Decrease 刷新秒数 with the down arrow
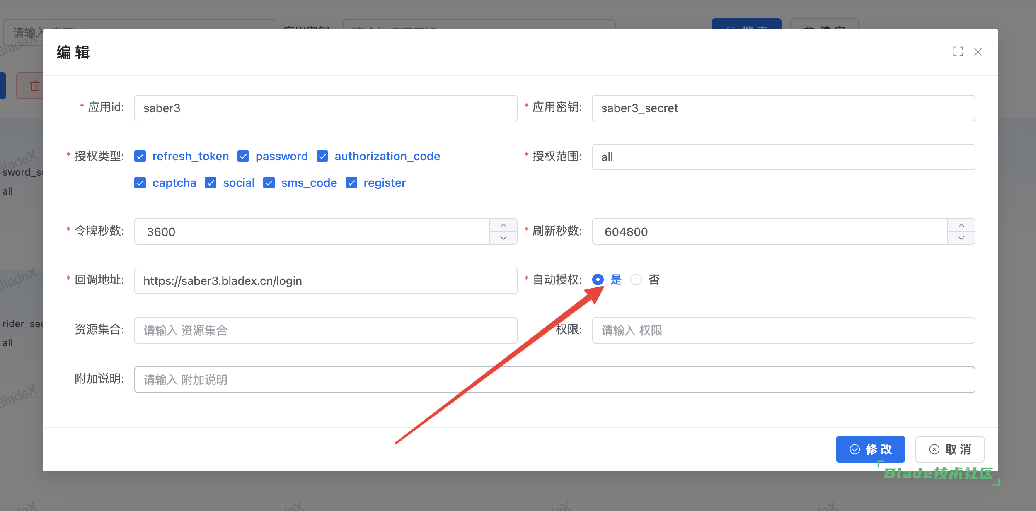The height and width of the screenshot is (511, 1036). click(961, 238)
